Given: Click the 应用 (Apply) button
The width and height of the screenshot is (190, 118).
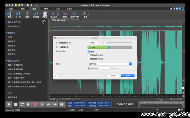Looking at the screenshot, I should coord(128,75).
